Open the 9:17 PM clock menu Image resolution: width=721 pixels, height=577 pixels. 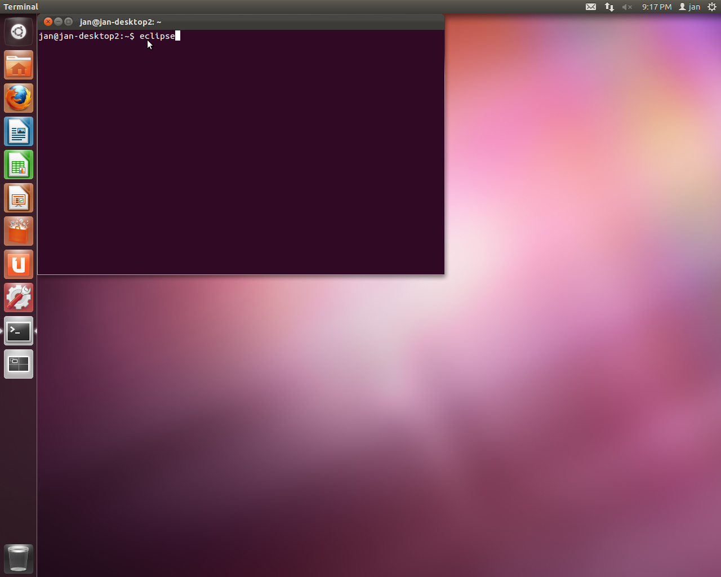point(657,7)
